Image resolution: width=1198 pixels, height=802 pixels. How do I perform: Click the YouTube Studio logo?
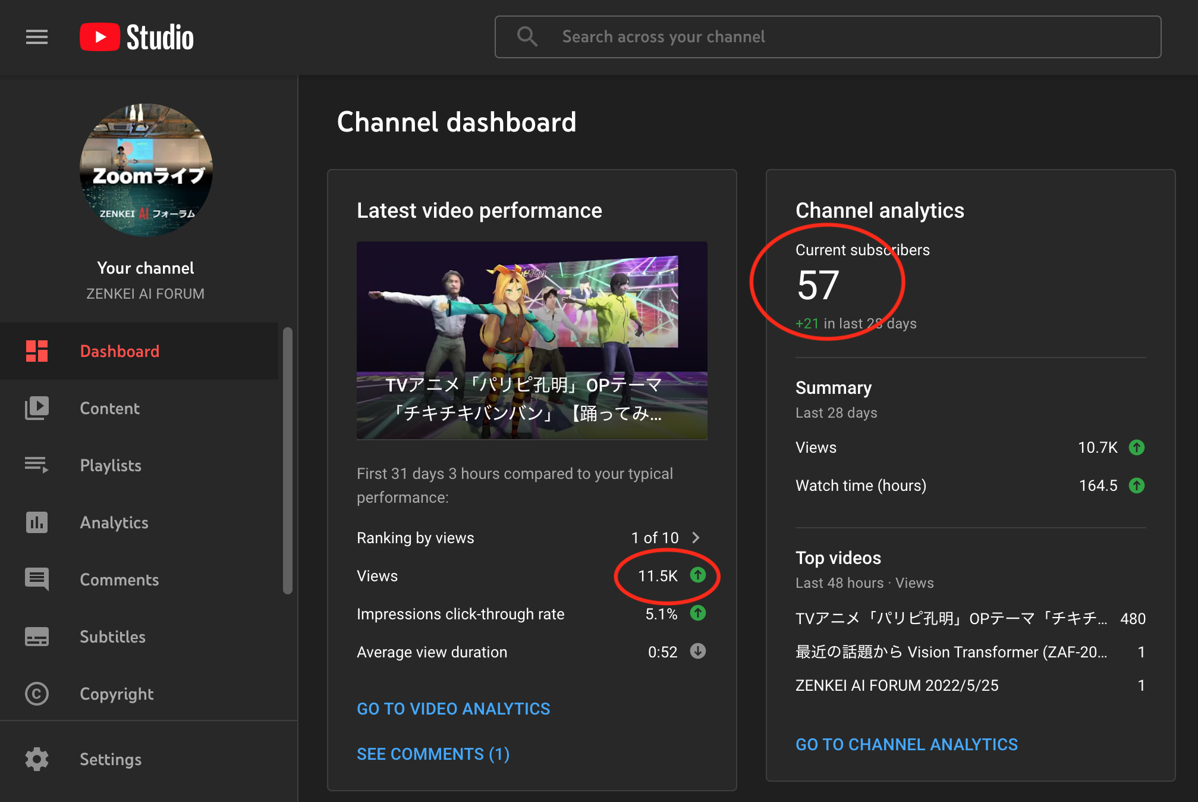pyautogui.click(x=137, y=37)
